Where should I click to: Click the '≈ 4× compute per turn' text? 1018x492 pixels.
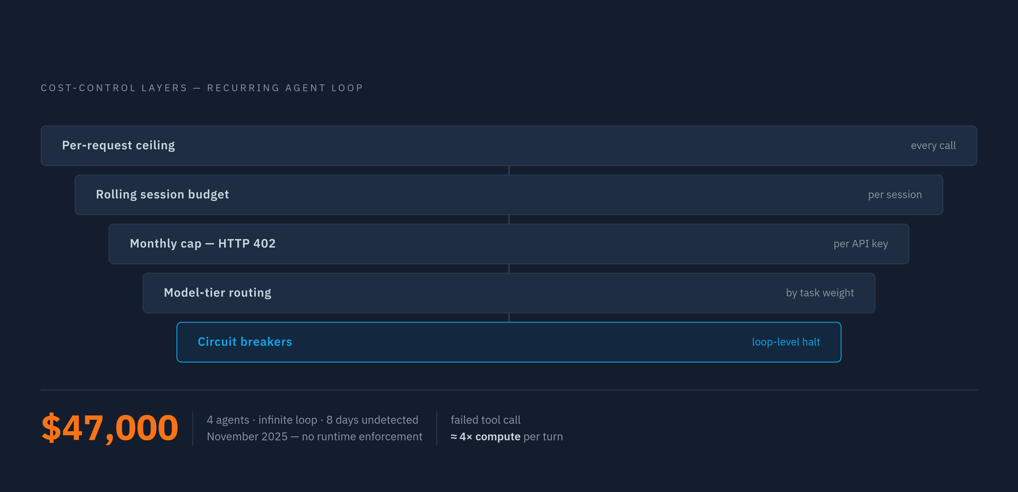coord(507,437)
